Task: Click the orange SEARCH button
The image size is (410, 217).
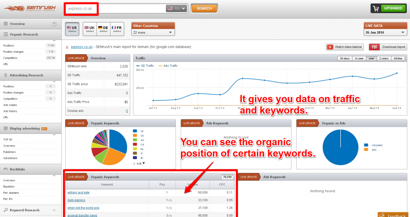Action: click(204, 8)
